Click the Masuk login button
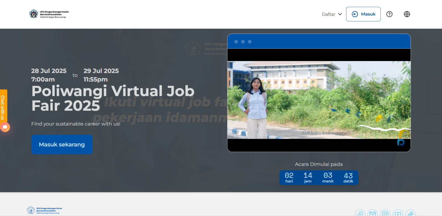This screenshot has height=216, width=442. pos(363,14)
